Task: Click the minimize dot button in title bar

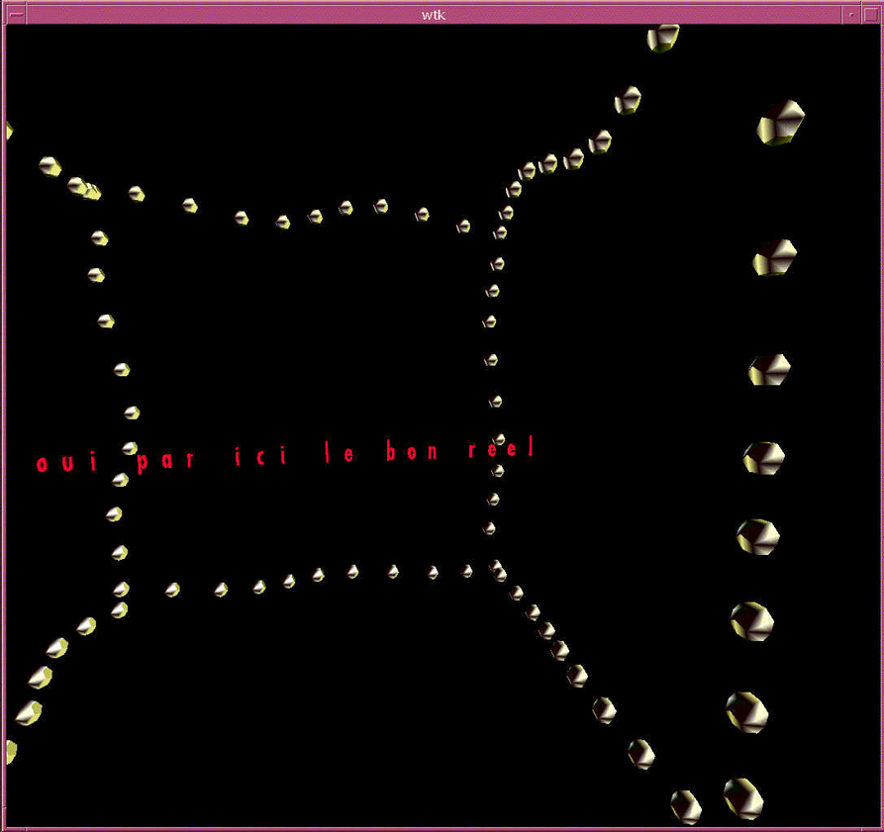Action: (x=850, y=15)
